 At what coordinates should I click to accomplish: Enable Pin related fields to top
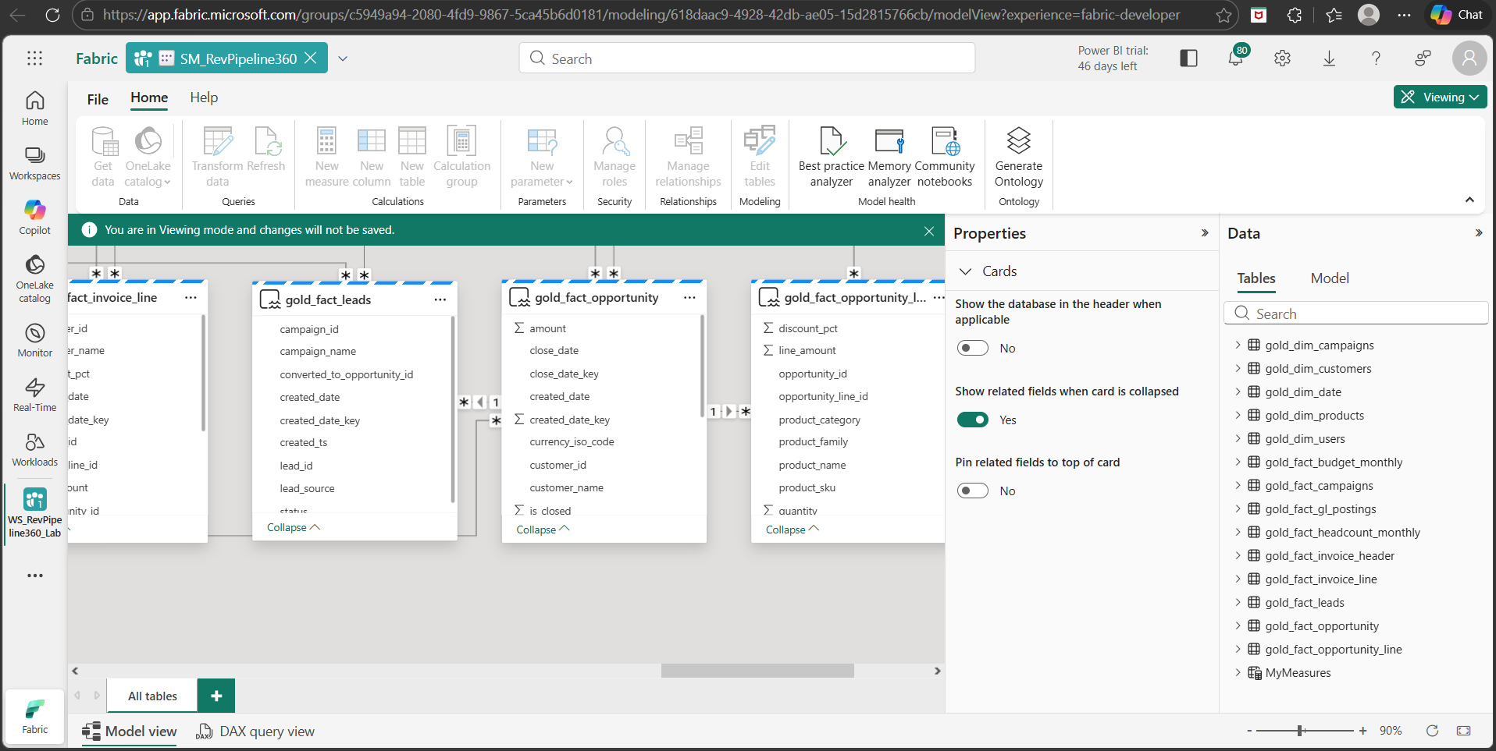[973, 491]
